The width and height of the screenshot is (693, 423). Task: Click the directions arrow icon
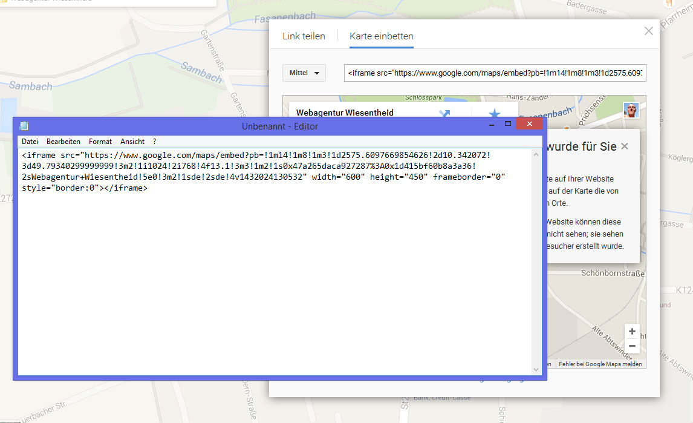(x=445, y=113)
